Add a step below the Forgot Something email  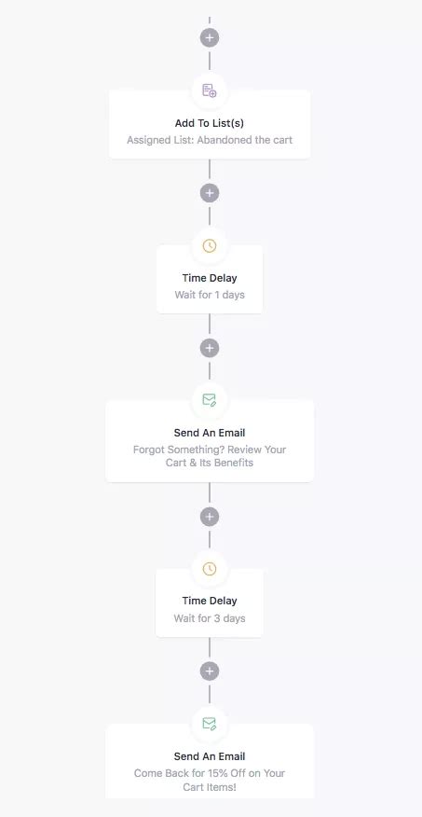coord(210,517)
